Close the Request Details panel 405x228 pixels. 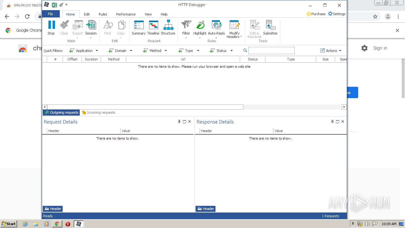click(190, 122)
